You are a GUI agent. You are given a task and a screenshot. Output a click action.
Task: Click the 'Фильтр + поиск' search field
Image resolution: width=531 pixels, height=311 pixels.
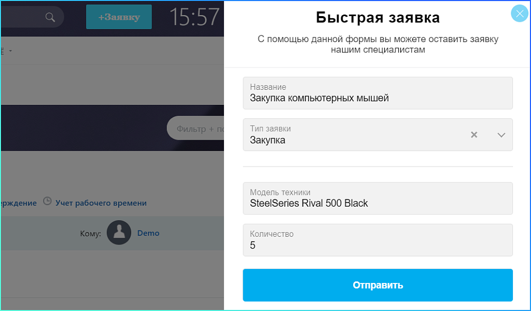(202, 128)
